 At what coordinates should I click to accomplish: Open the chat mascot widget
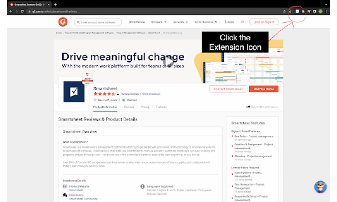(x=320, y=187)
